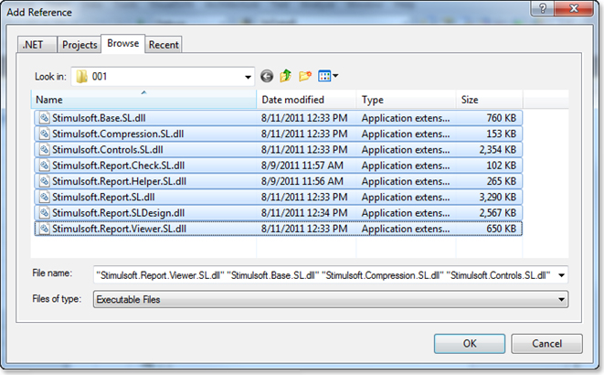Image resolution: width=604 pixels, height=375 pixels.
Task: Click the 001 folder icon in Look in
Action: click(x=81, y=76)
